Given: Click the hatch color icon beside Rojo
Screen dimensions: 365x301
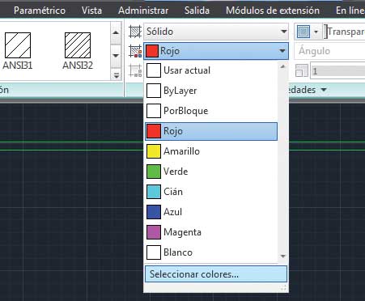Looking at the screenshot, I should (135, 51).
